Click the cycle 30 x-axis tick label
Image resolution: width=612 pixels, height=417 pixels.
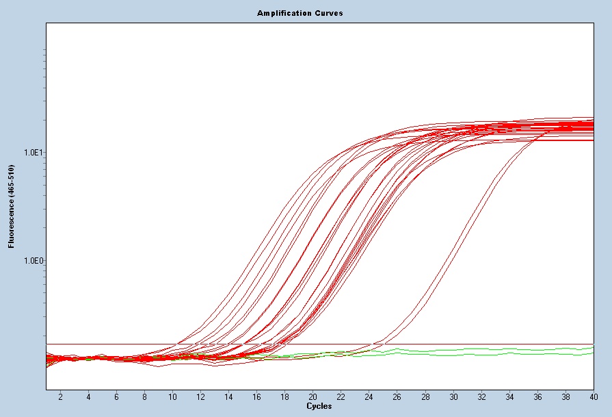tap(453, 397)
